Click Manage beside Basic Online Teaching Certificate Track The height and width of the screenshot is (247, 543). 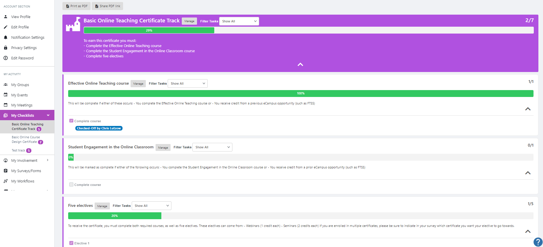(x=189, y=21)
